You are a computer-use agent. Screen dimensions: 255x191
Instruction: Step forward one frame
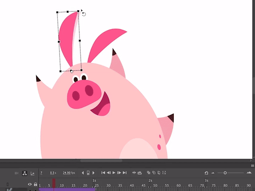(x=119, y=173)
